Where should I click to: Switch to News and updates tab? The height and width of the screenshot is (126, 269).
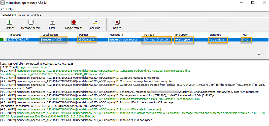tap(29, 15)
